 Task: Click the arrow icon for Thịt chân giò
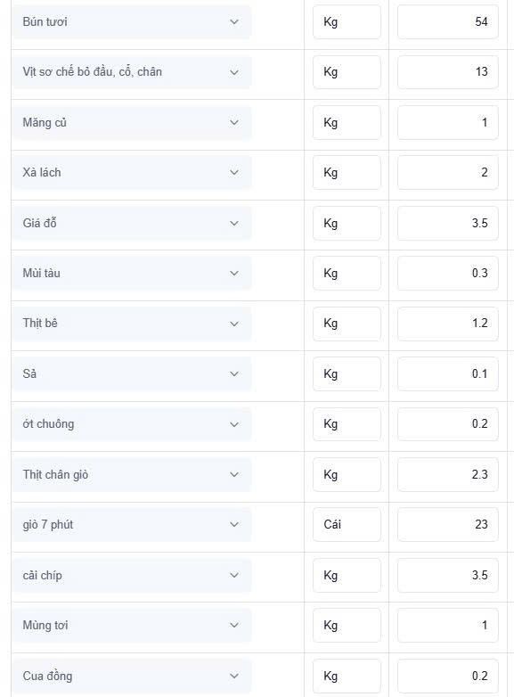click(x=234, y=474)
